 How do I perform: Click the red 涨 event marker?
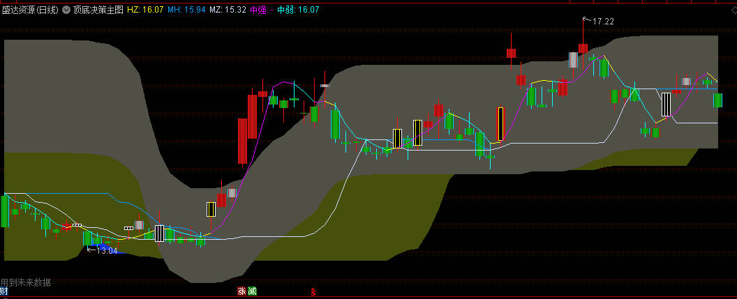241,291
